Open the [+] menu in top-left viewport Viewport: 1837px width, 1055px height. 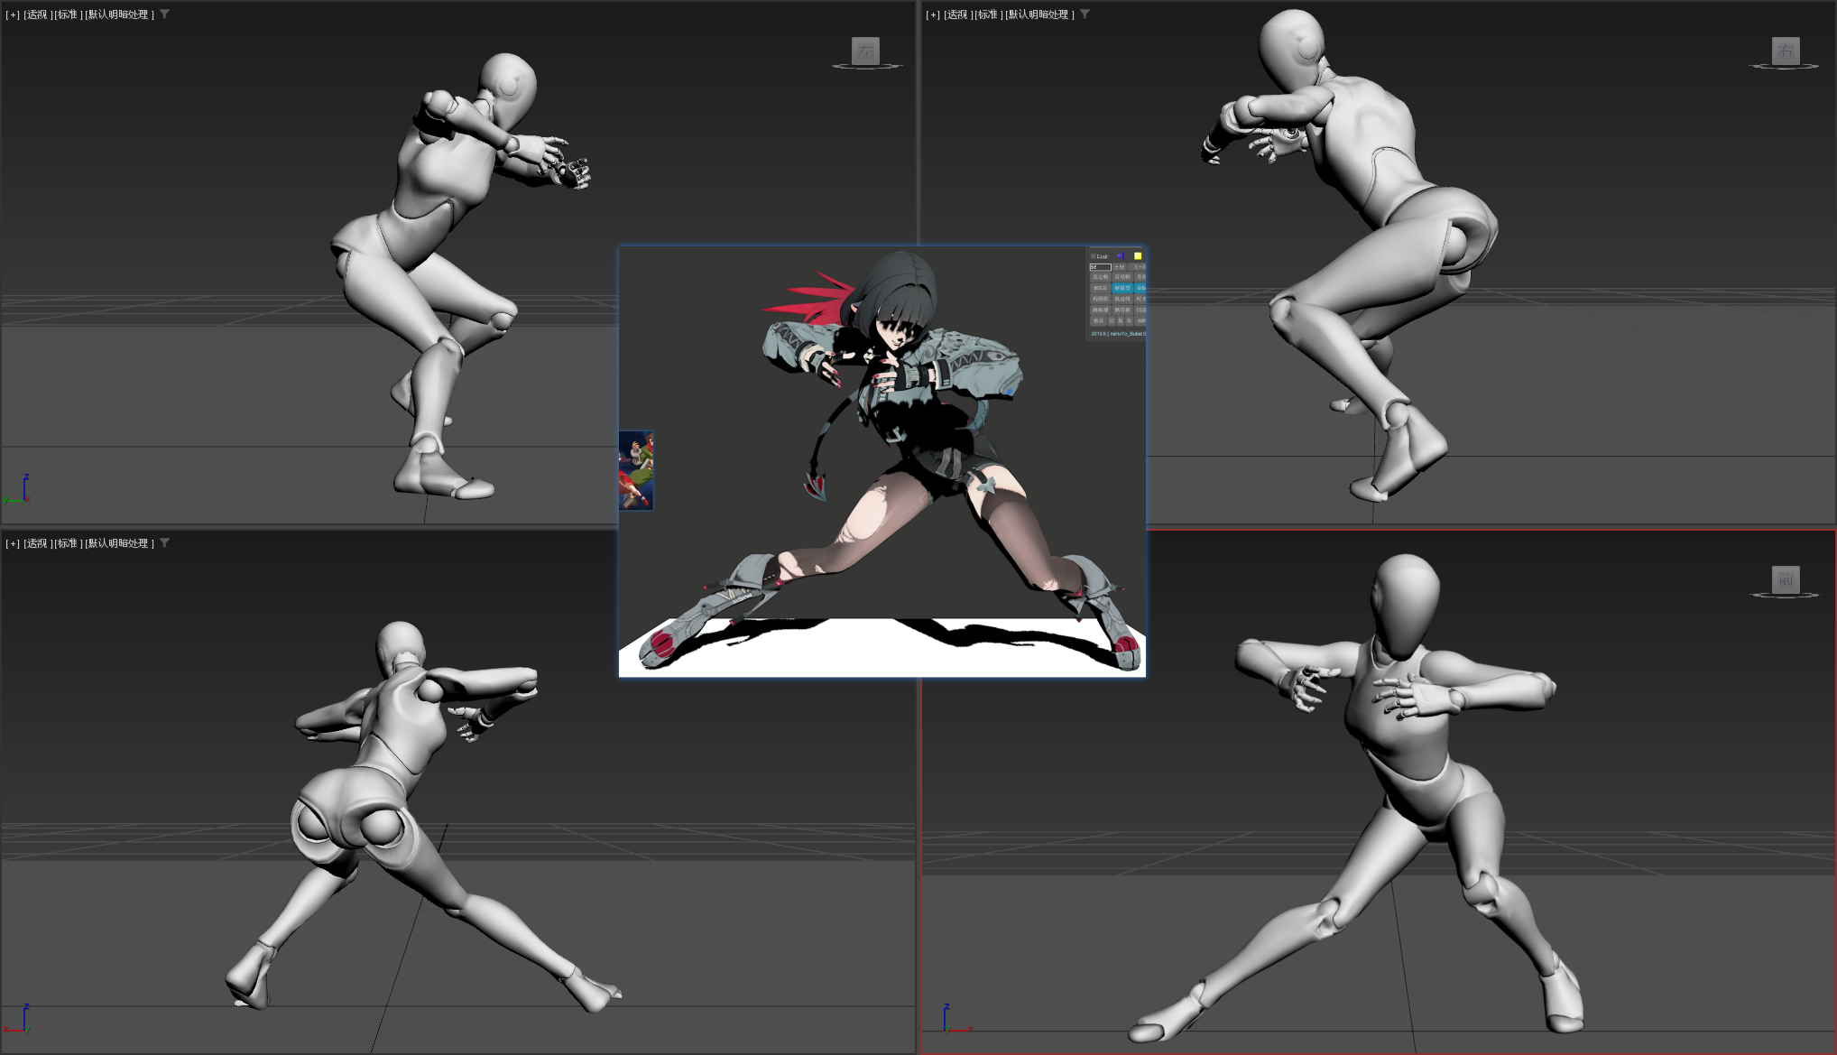(x=13, y=14)
